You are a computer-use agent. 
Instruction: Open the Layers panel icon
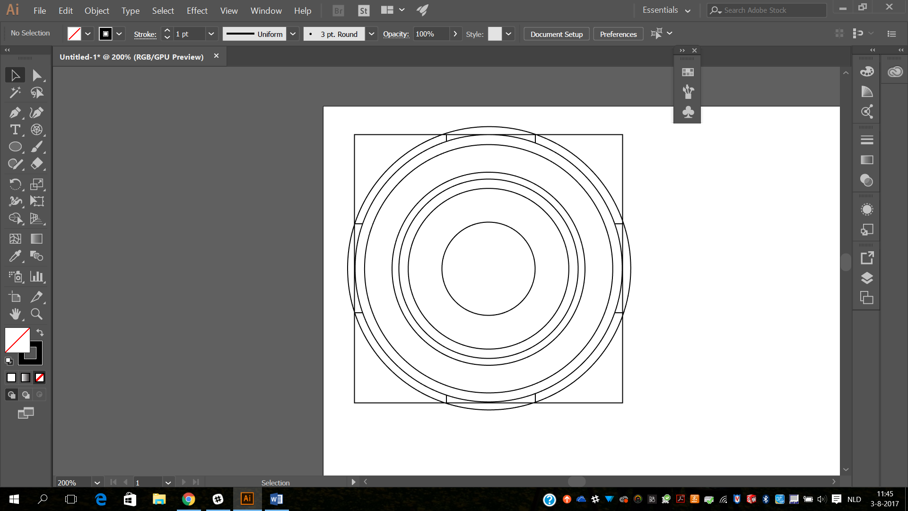[867, 278]
